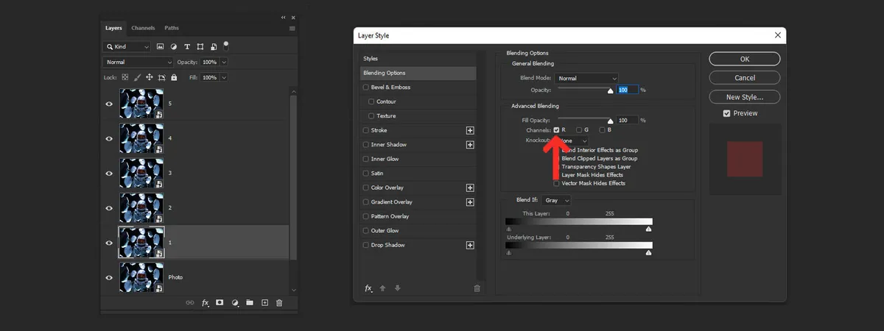Cancel the Layer Style dialog
Viewport: 884px width, 331px height.
pyautogui.click(x=745, y=78)
